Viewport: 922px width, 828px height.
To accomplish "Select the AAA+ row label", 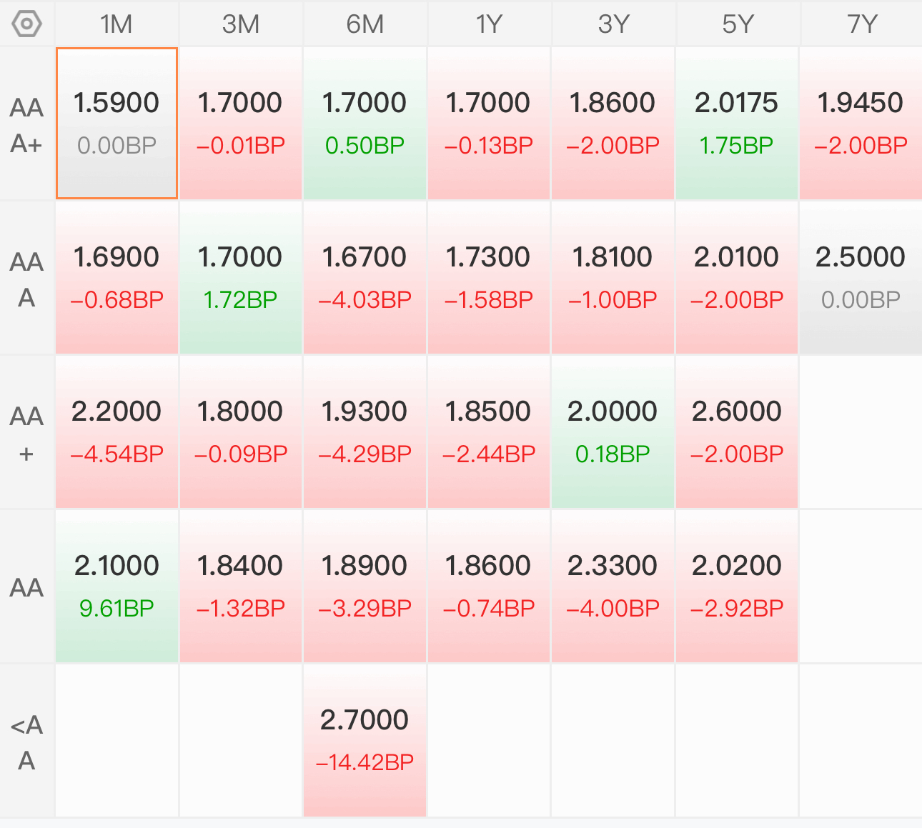I will tap(26, 125).
